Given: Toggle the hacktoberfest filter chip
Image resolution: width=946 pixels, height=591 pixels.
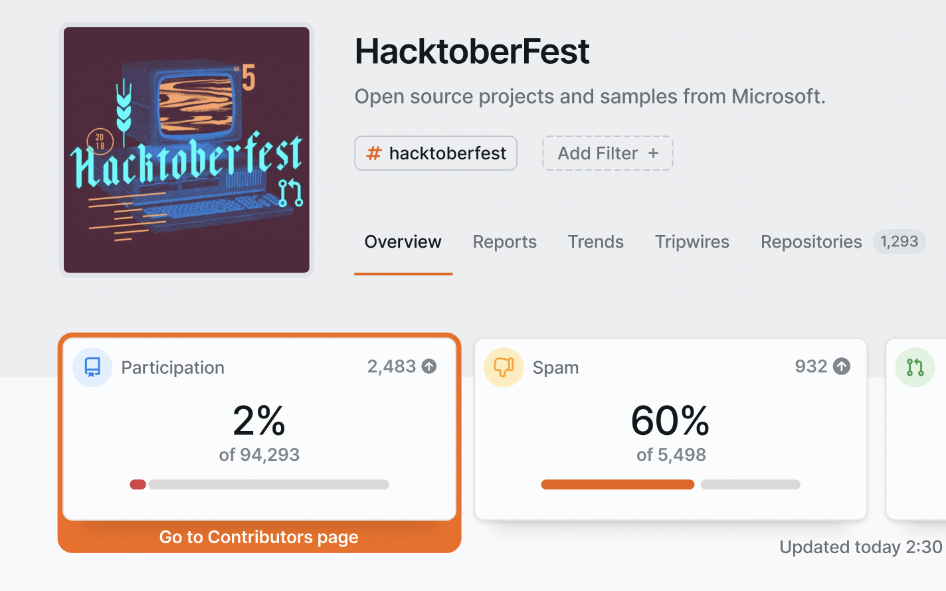Looking at the screenshot, I should [x=435, y=153].
